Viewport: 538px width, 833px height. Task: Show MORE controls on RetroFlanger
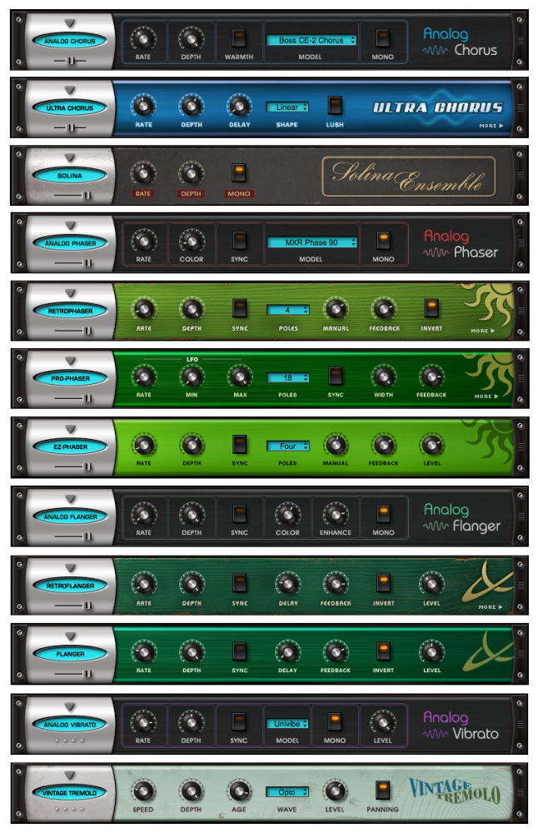pos(491,606)
